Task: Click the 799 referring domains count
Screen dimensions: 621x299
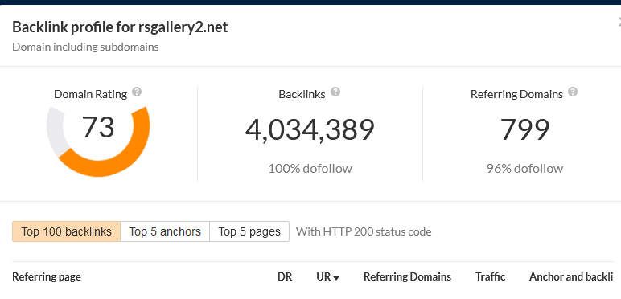Action: tap(524, 129)
